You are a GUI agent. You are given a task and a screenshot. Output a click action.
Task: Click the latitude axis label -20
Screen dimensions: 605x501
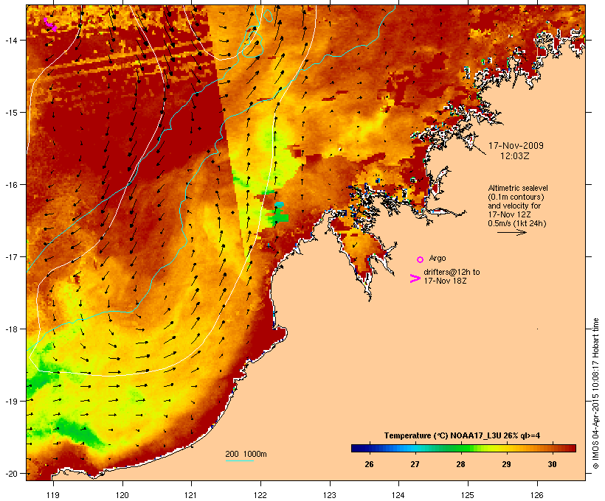(x=10, y=473)
